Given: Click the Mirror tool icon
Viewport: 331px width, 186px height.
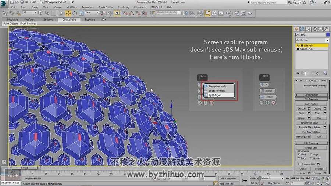Looking at the screenshot, I should click(x=185, y=13).
